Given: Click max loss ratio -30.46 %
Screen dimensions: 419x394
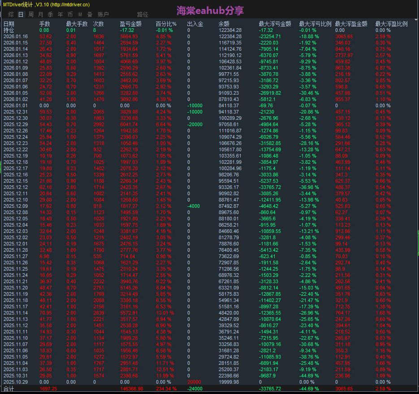Looking at the screenshot, I should (x=309, y=93).
